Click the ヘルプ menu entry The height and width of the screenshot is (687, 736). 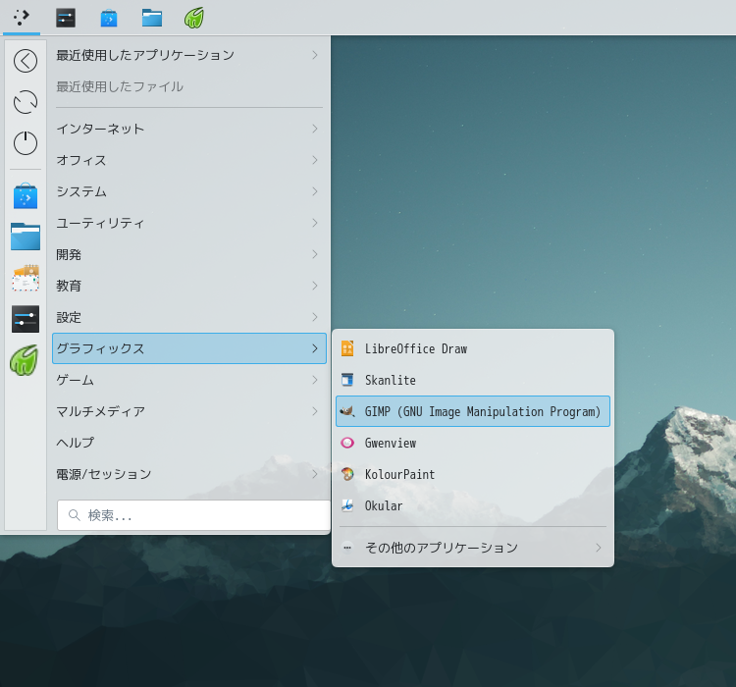189,443
